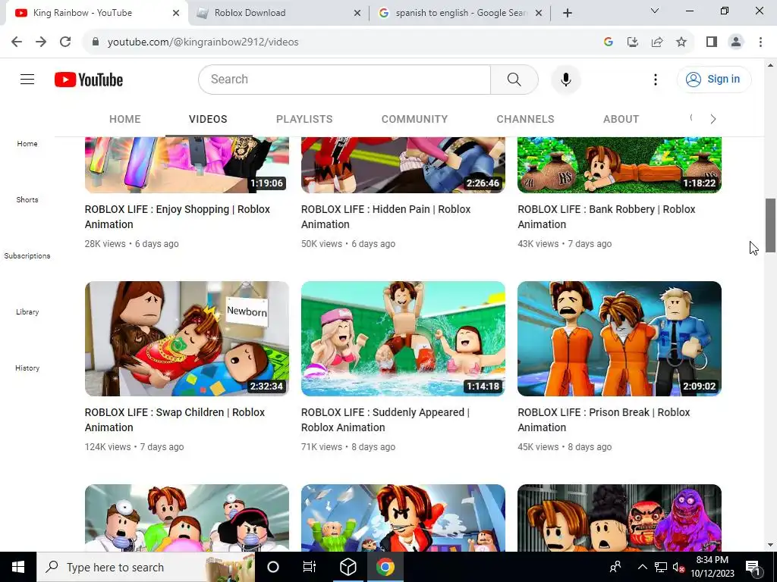Open the YouTube hamburger guide menu

(x=27, y=79)
